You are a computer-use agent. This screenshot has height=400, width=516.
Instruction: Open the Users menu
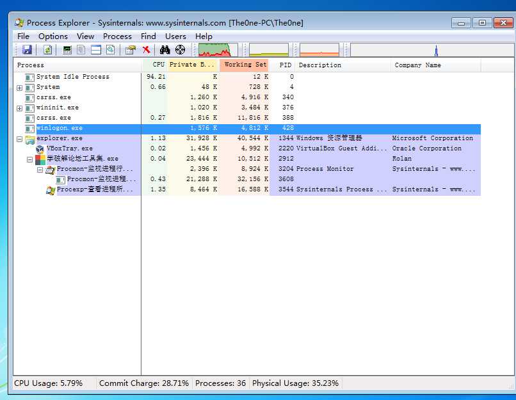pos(175,36)
